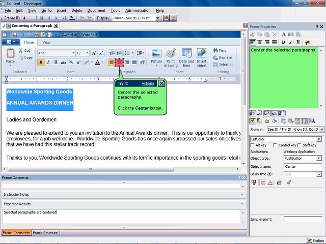This screenshot has height=244, width=326.
Task: Click the red recapture icon above Jump-in point
Action: pos(279,182)
